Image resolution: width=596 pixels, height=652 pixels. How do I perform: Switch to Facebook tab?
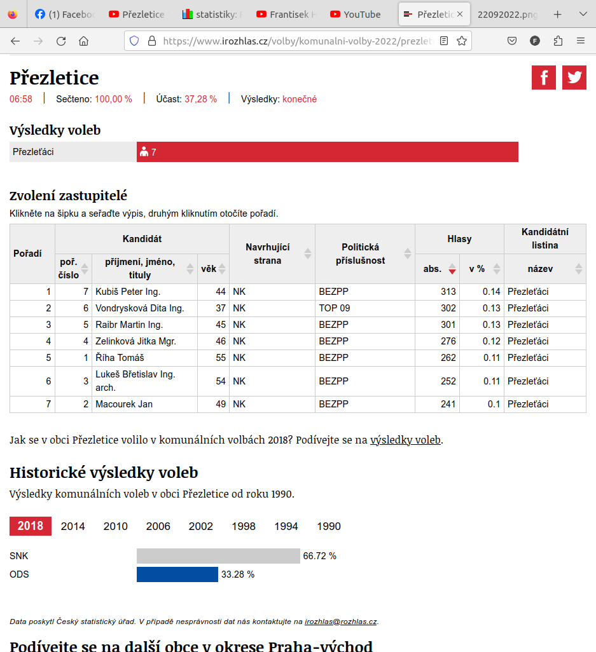[65, 15]
